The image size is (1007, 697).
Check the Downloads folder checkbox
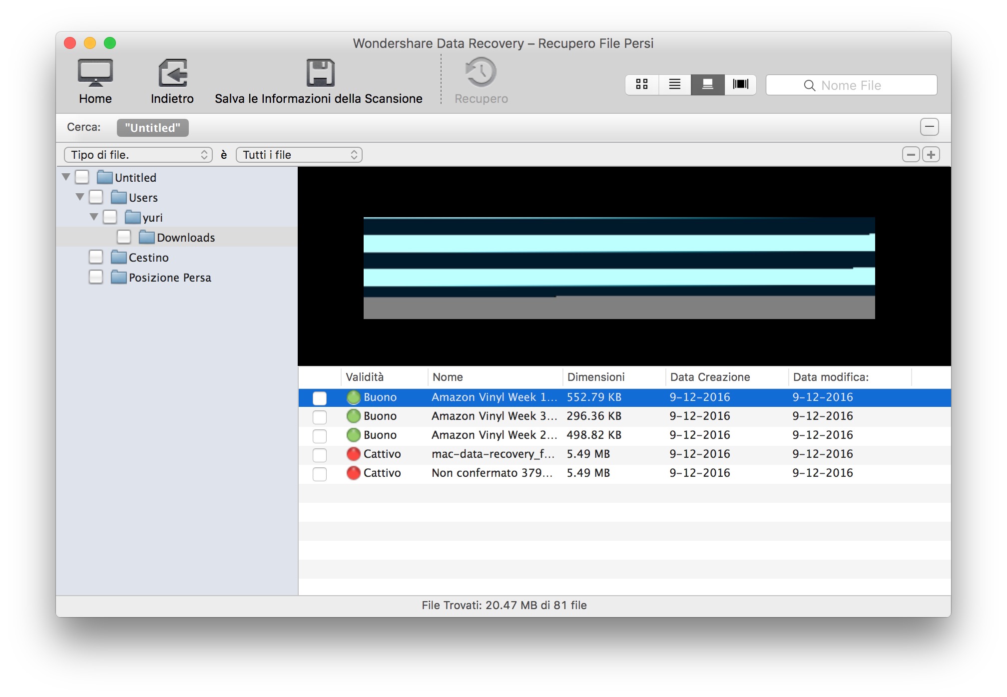pos(124,237)
